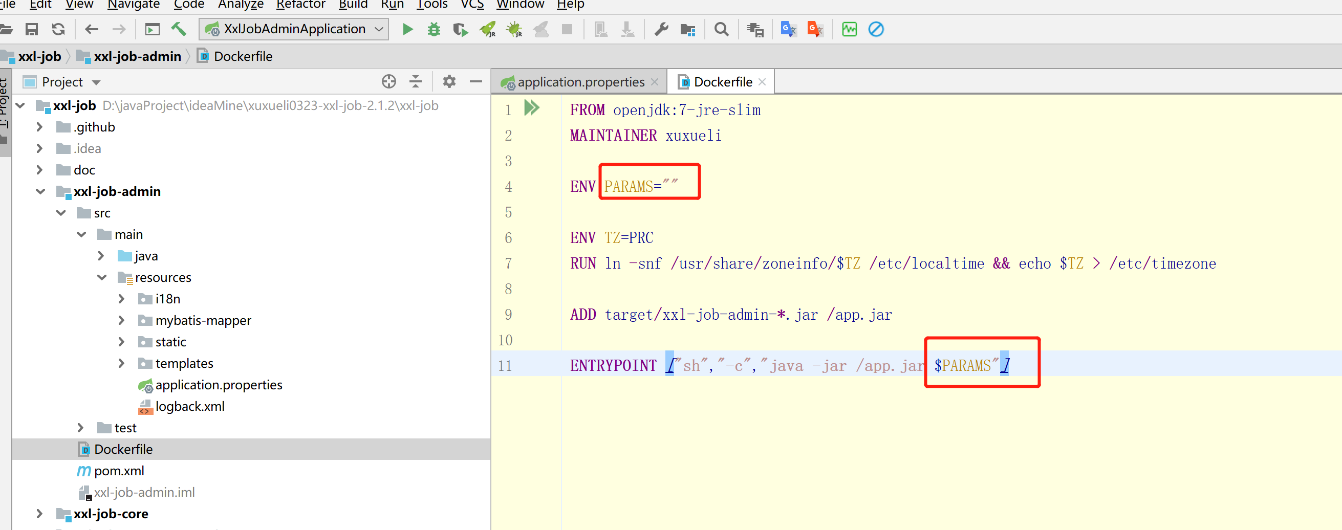Expand the i18n folder
The height and width of the screenshot is (530, 1342).
(x=121, y=299)
